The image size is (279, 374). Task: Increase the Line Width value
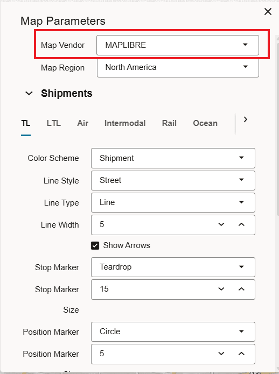click(x=241, y=224)
